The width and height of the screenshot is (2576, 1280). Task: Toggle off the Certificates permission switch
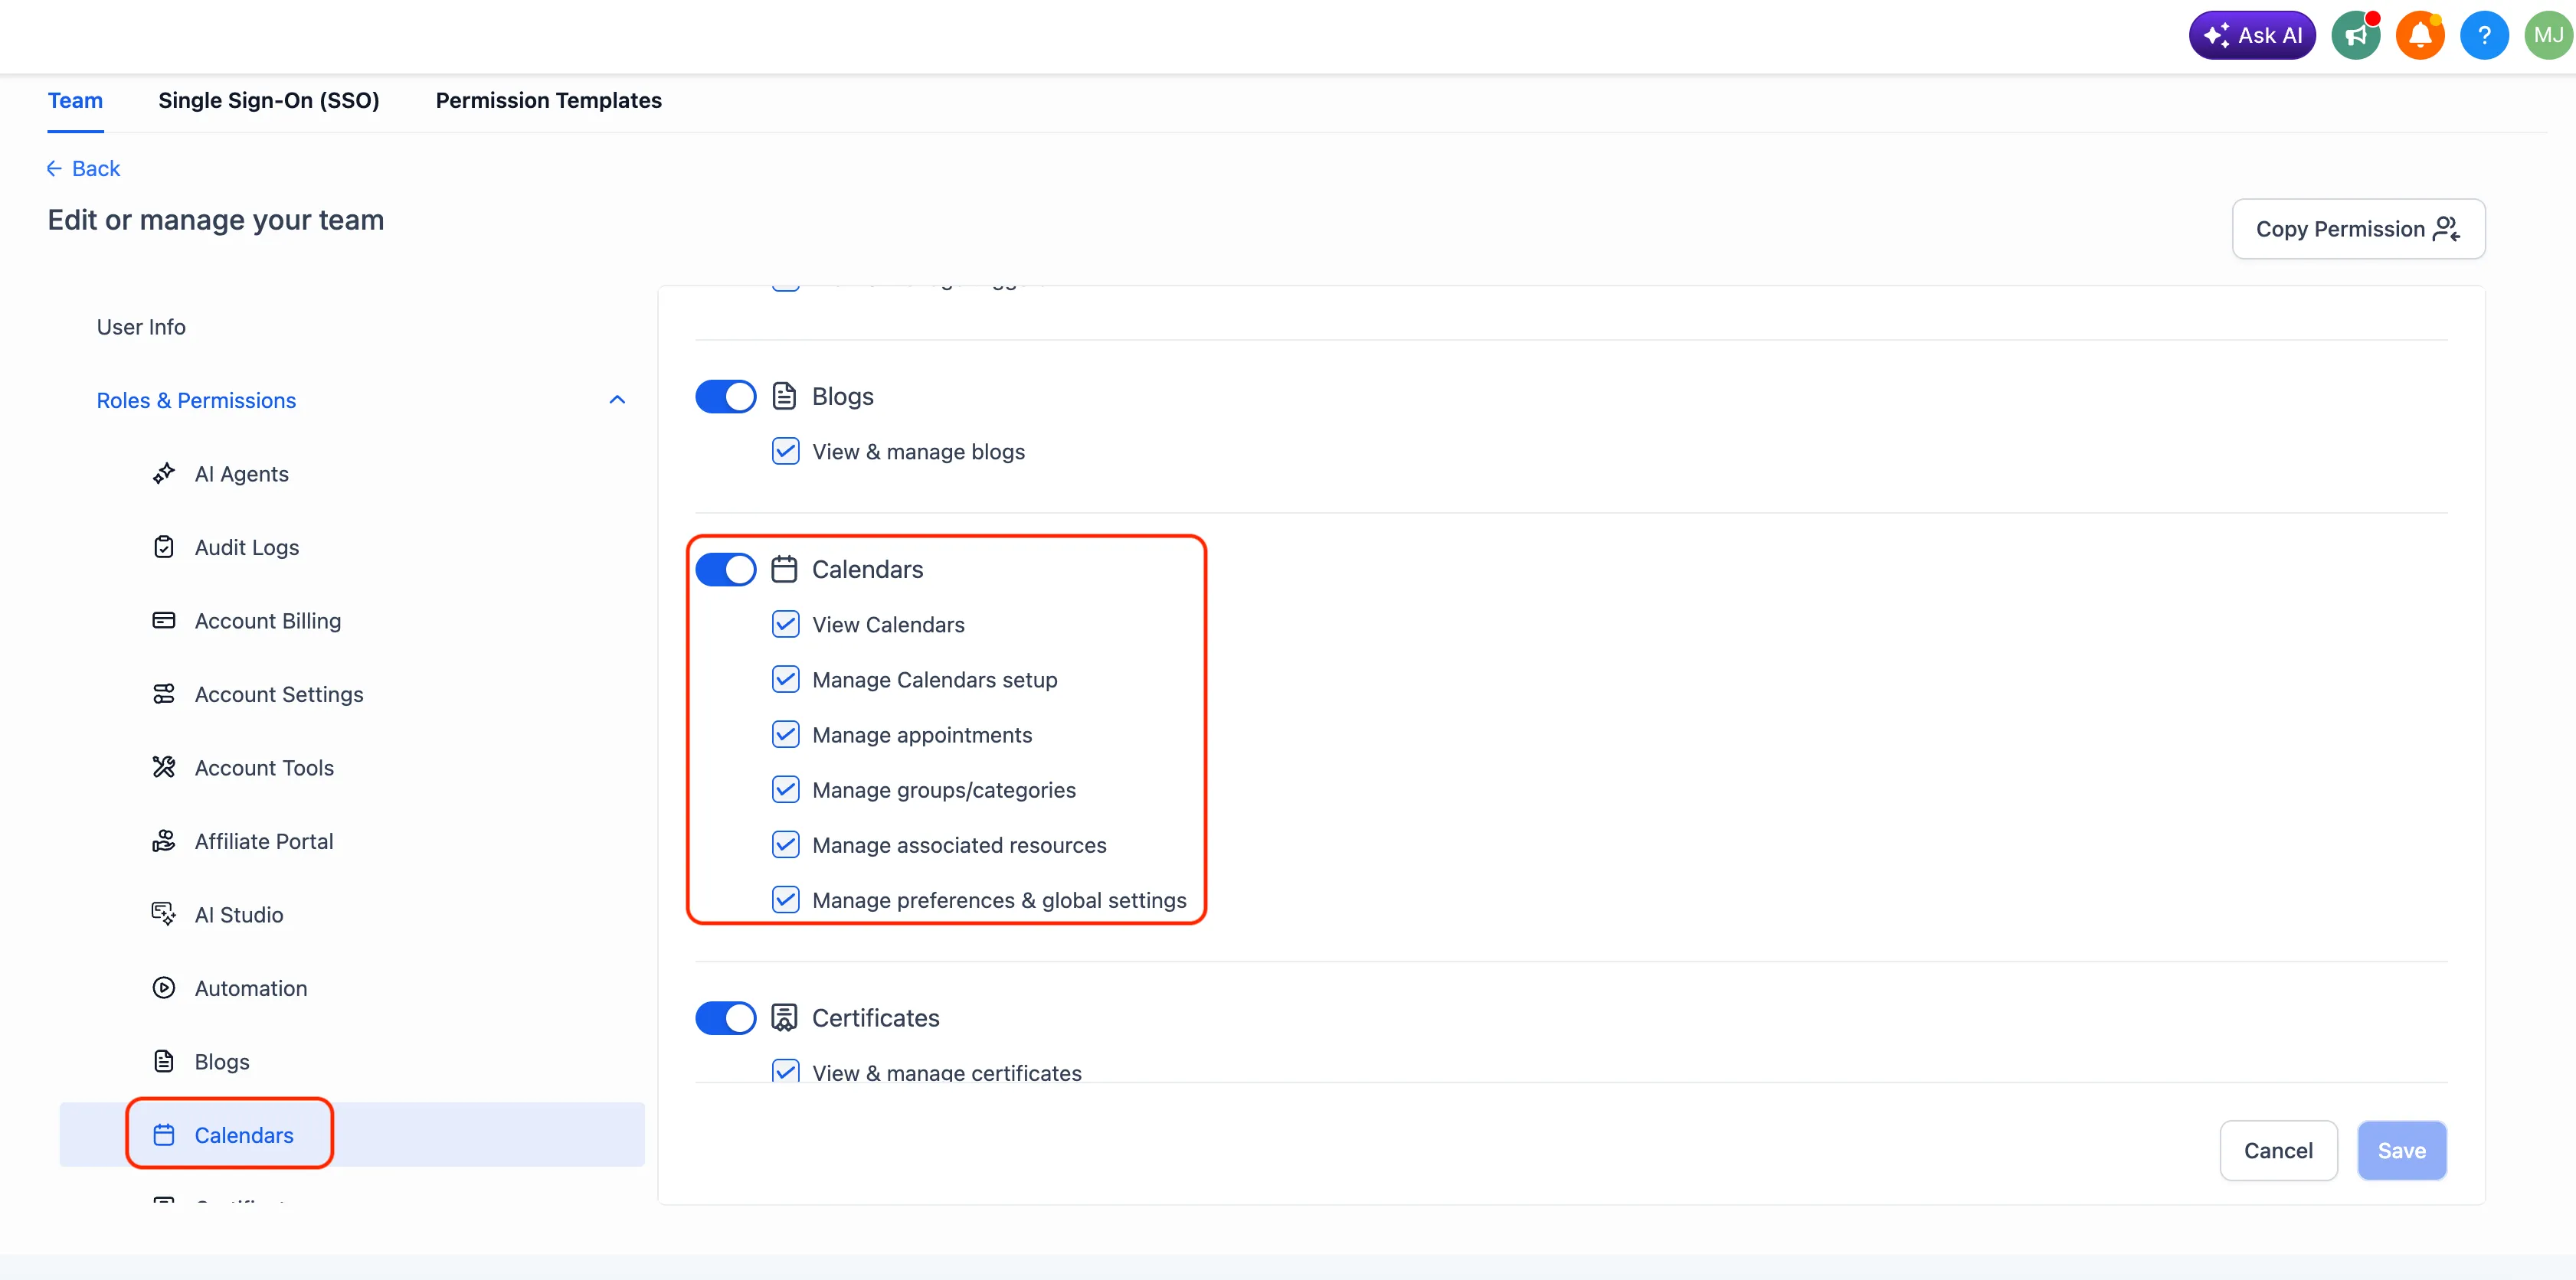point(725,1017)
